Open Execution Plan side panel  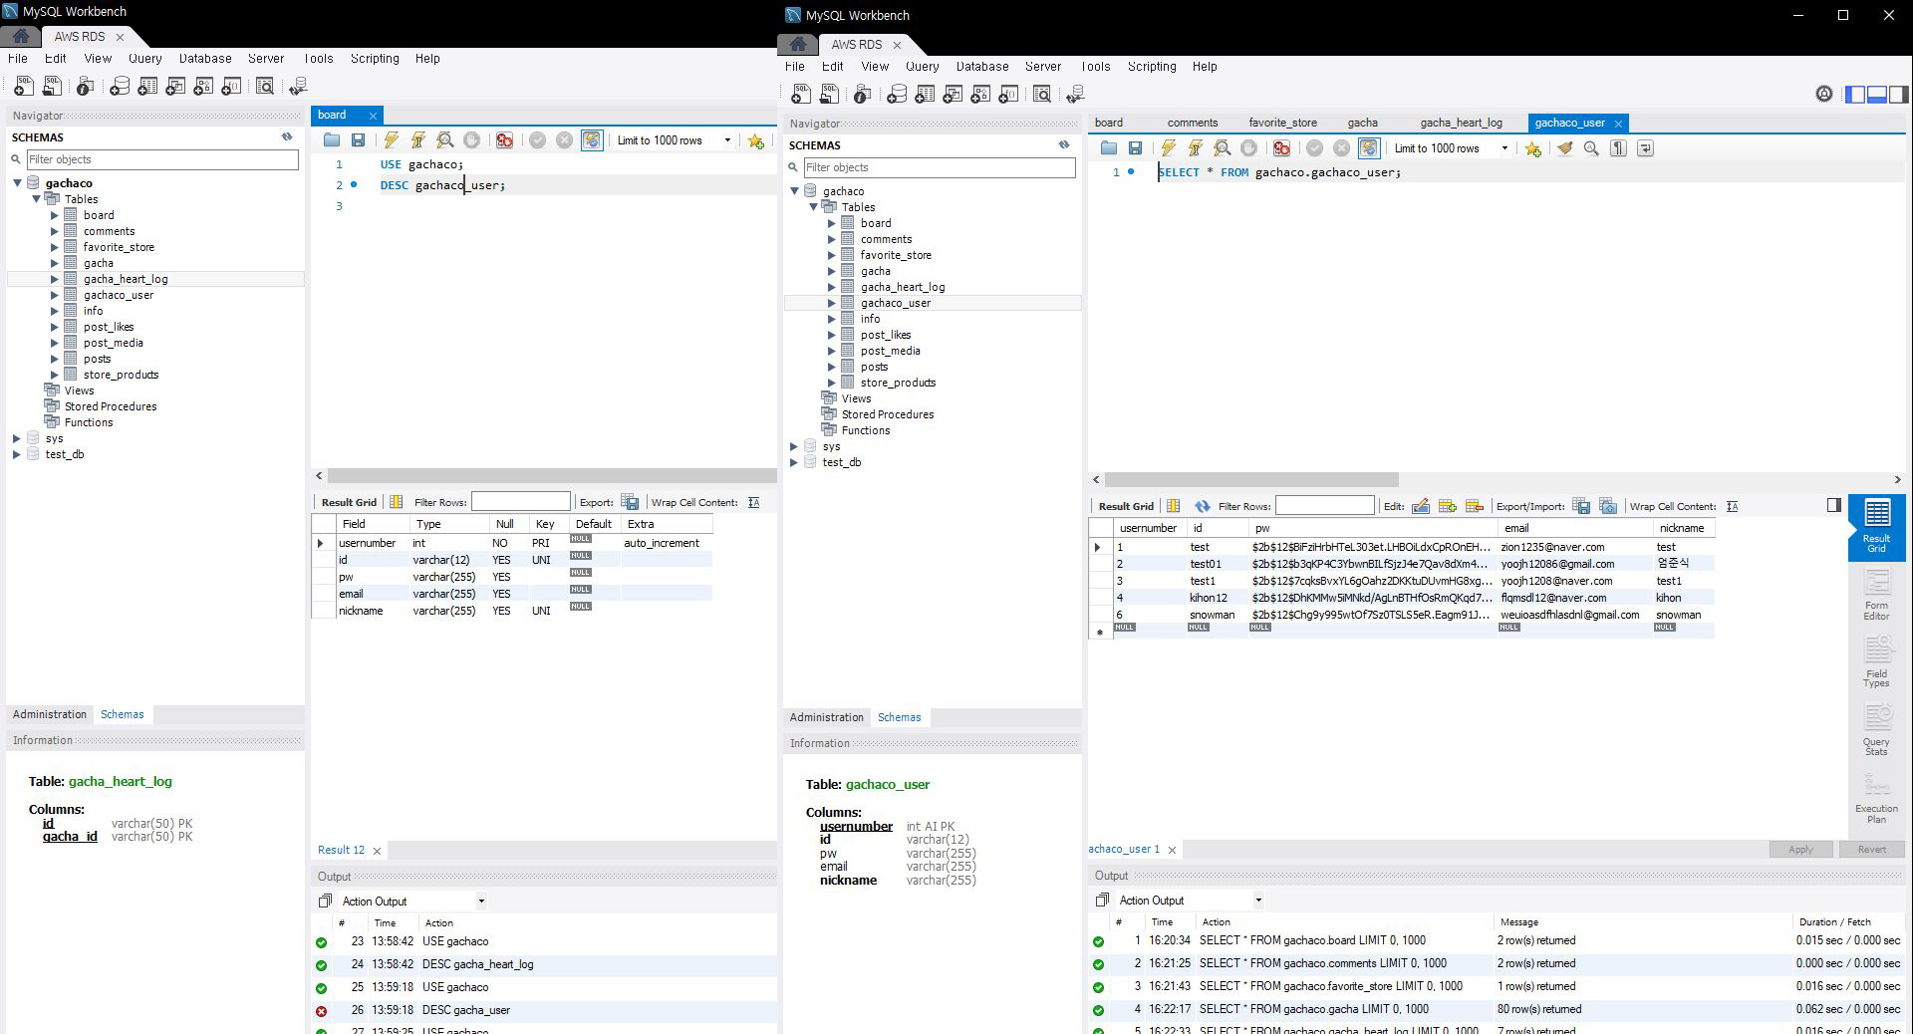(x=1877, y=798)
